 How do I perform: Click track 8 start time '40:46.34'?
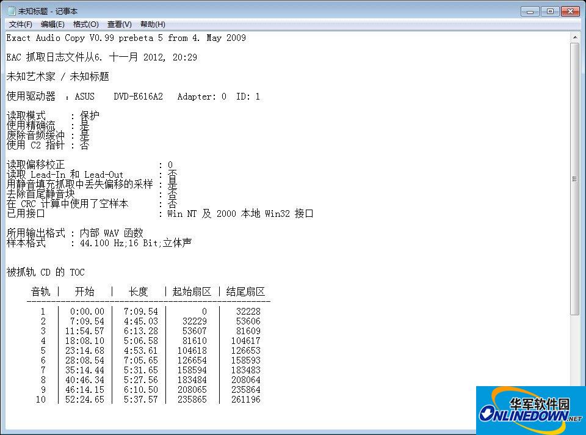coord(84,379)
